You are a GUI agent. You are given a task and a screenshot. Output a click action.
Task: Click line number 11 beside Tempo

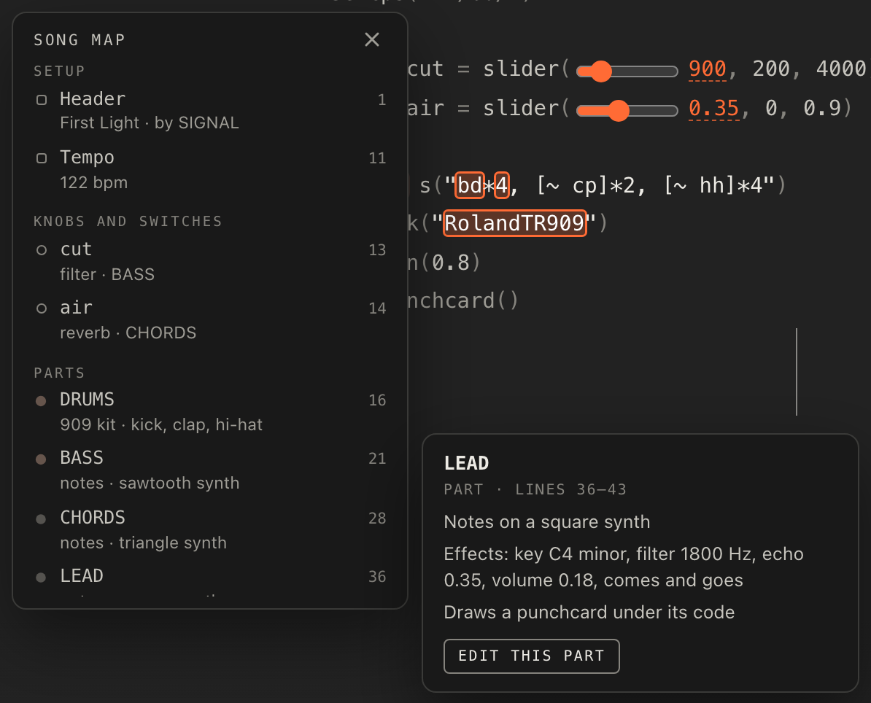coord(377,158)
